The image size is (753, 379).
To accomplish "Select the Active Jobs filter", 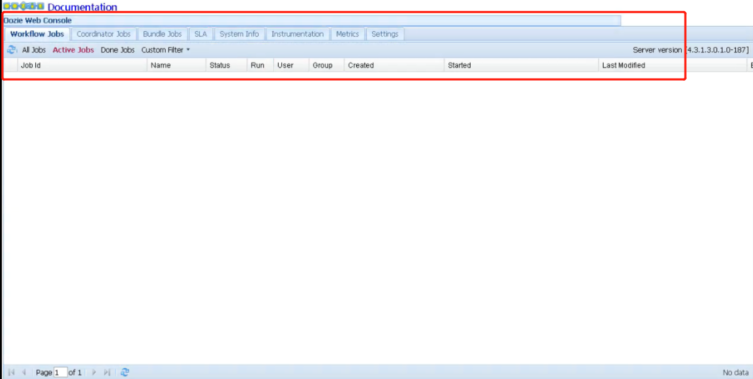I will [x=73, y=50].
